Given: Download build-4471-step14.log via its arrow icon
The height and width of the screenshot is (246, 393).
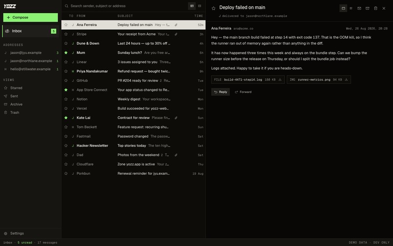Looking at the screenshot, I should [x=280, y=80].
